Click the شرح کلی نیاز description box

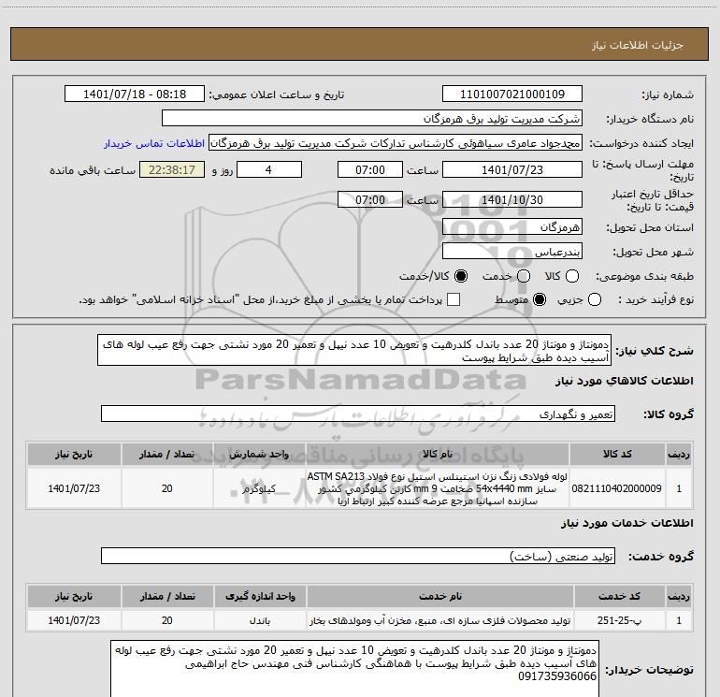354,350
